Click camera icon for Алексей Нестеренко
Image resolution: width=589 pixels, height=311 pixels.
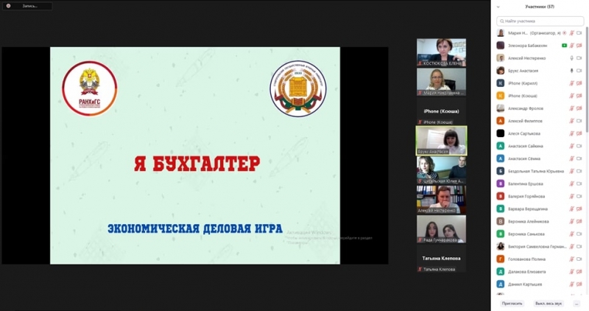tap(579, 58)
